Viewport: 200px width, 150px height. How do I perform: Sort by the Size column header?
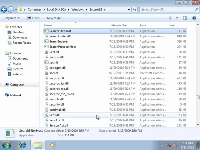click(x=178, y=25)
